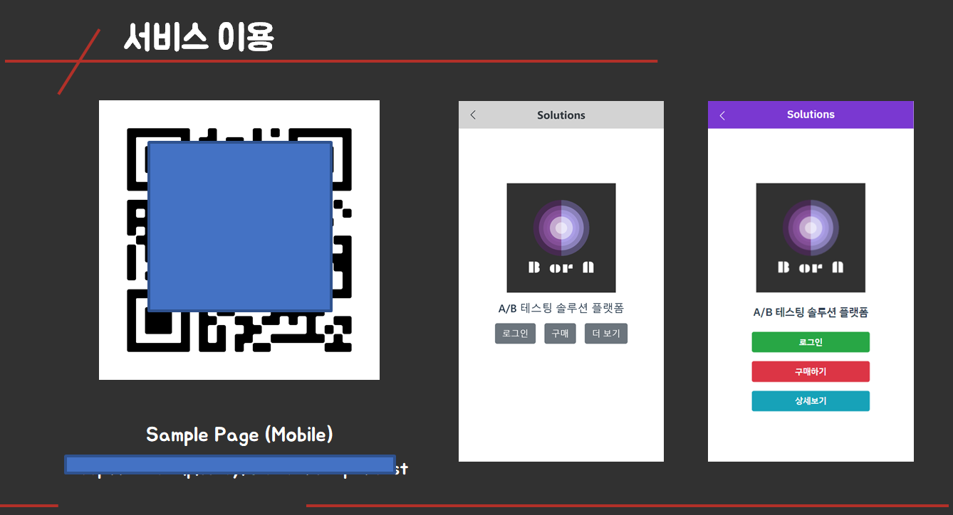The width and height of the screenshot is (953, 515).
Task: Click the teal 상세보기 button
Action: [x=811, y=401]
